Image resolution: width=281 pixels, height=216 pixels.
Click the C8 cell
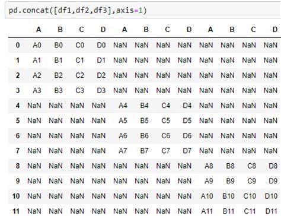click(252, 166)
